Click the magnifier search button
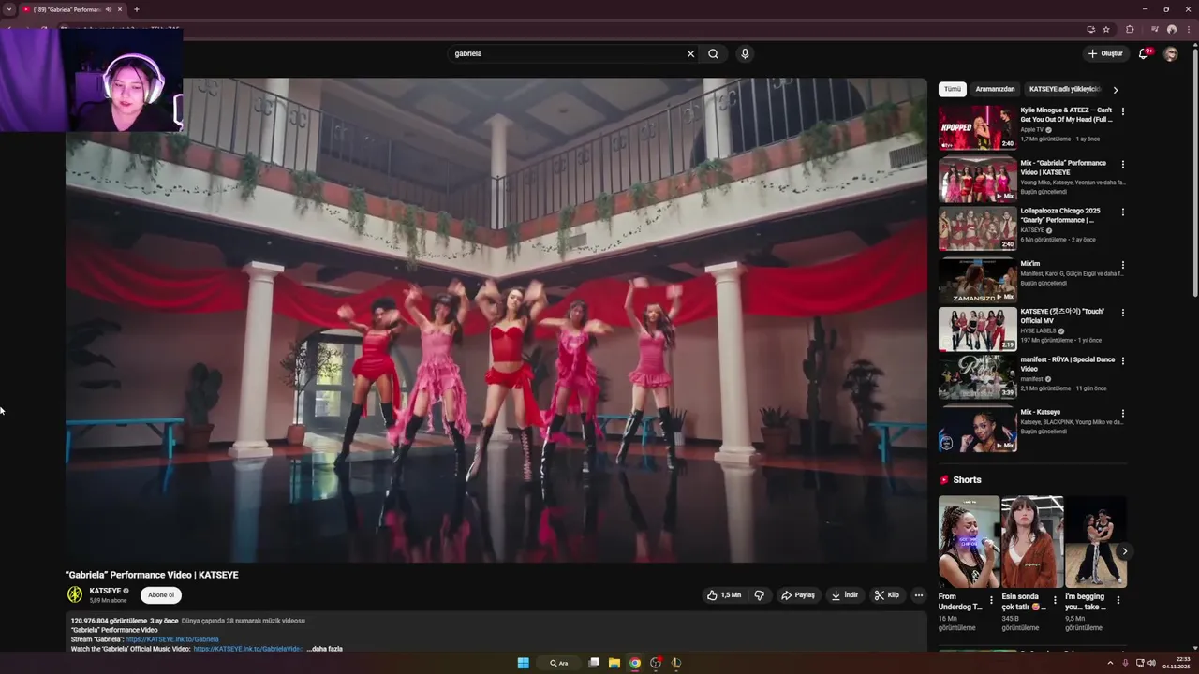This screenshot has width=1199, height=674. (713, 53)
